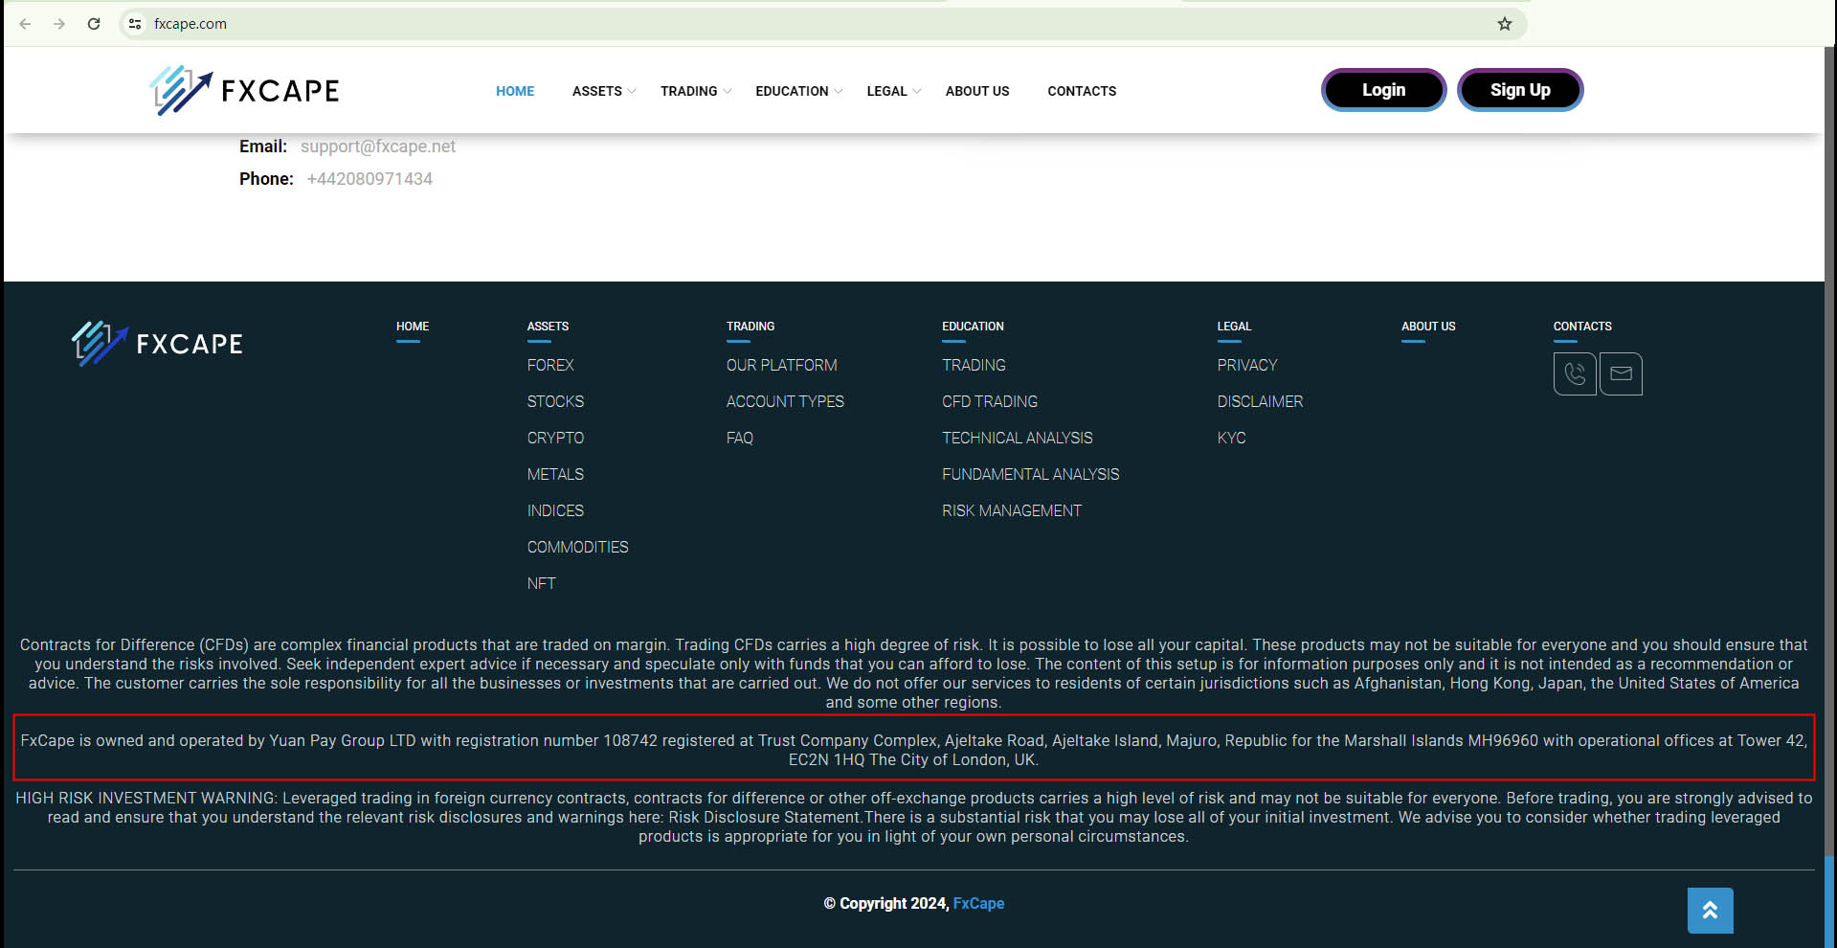This screenshot has height=948, width=1837.
Task: Click TRADING heading in the footer
Action: (750, 327)
